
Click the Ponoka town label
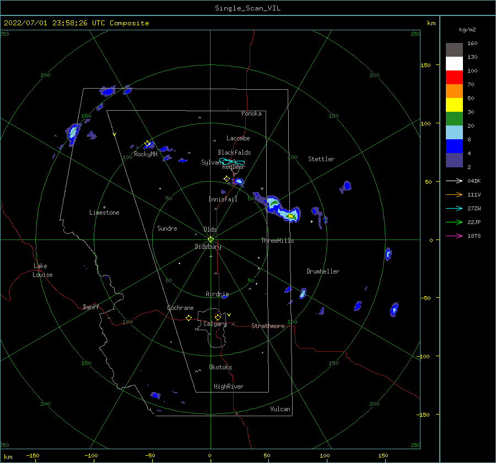251,113
